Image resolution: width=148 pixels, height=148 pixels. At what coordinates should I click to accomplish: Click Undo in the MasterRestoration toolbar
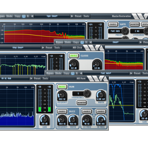(9, 16)
